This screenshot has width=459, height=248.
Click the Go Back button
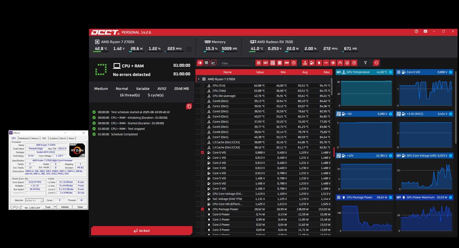142,231
